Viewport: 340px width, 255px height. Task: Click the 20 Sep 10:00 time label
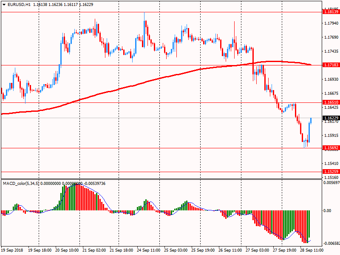pyautogui.click(x=67, y=250)
